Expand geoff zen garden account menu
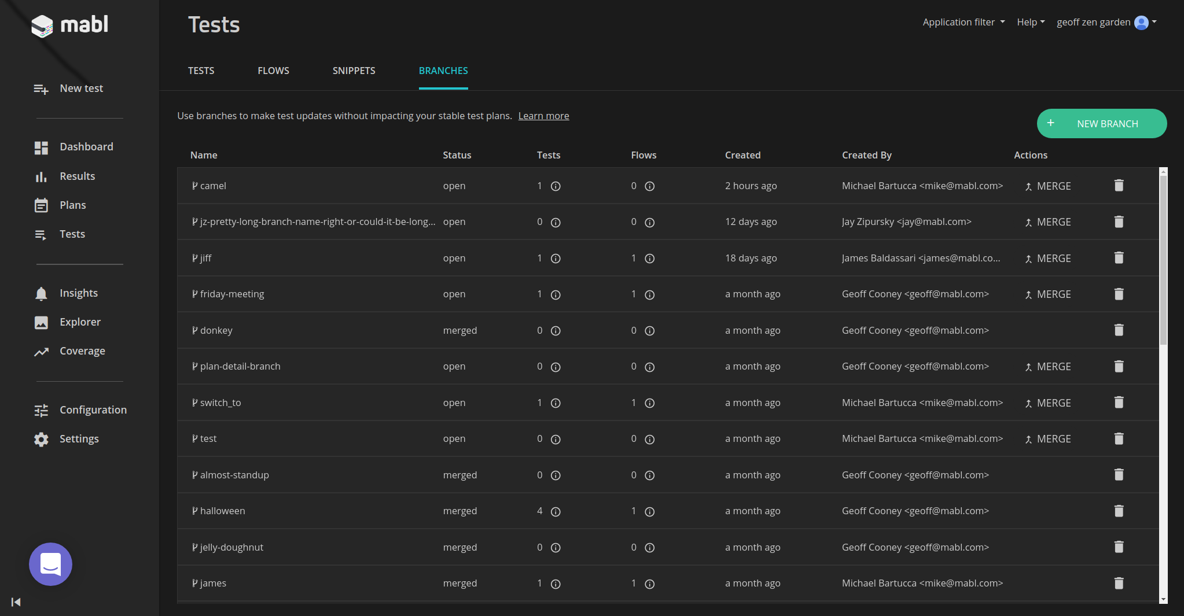 (1106, 22)
